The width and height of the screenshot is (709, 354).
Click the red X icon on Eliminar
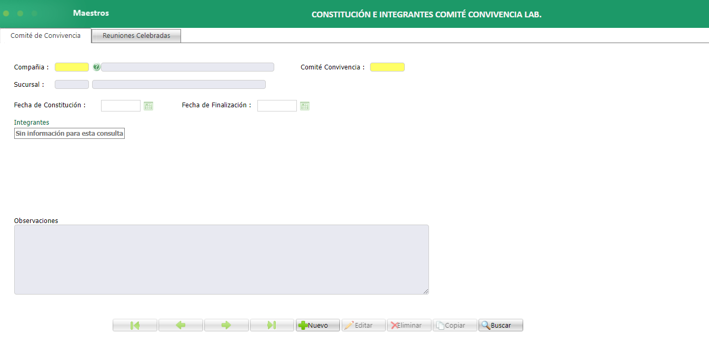click(395, 325)
